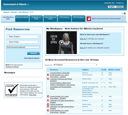Click the Get an Account link
The height and width of the screenshot is (115, 128).
103,19
